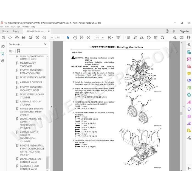Open MAINTENANCE STANDARD bookmark
Image resolution: width=192 pixels, height=192 pixels.
(28, 64)
